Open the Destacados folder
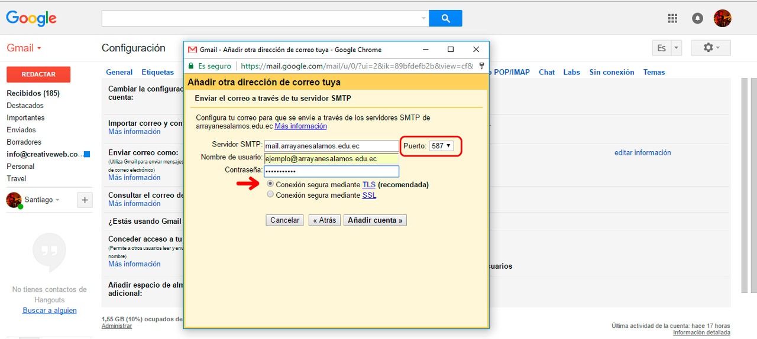The image size is (757, 339). pyautogui.click(x=25, y=106)
